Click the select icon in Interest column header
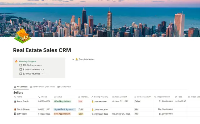Image resolution: width=200 pixels, height=124 pixels. click(79, 97)
